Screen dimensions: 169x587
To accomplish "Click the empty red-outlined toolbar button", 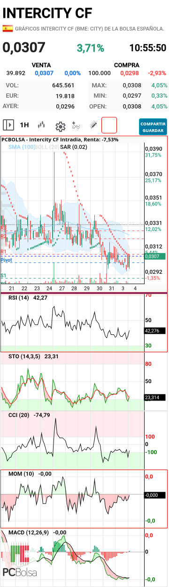I will pos(109,125).
